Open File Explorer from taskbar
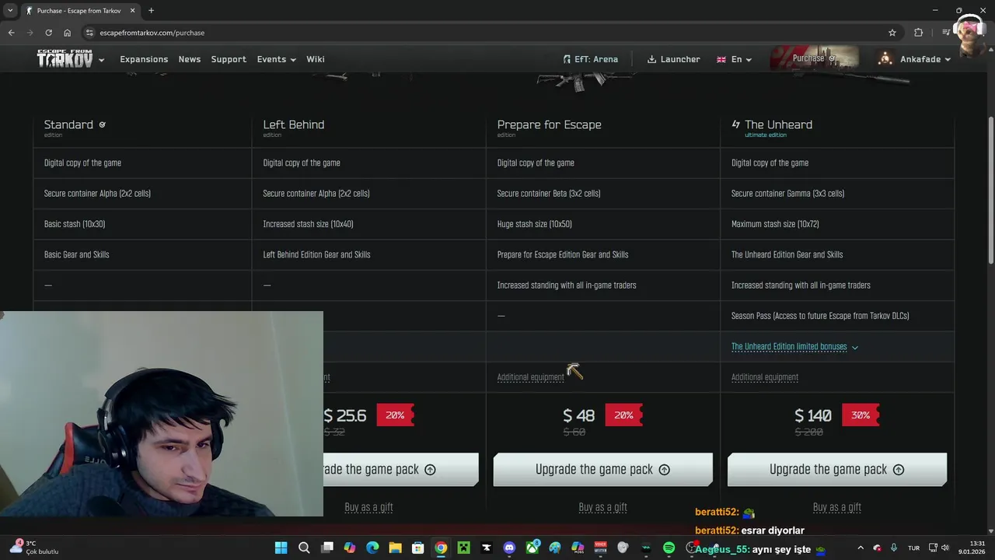This screenshot has width=995, height=560. click(395, 548)
